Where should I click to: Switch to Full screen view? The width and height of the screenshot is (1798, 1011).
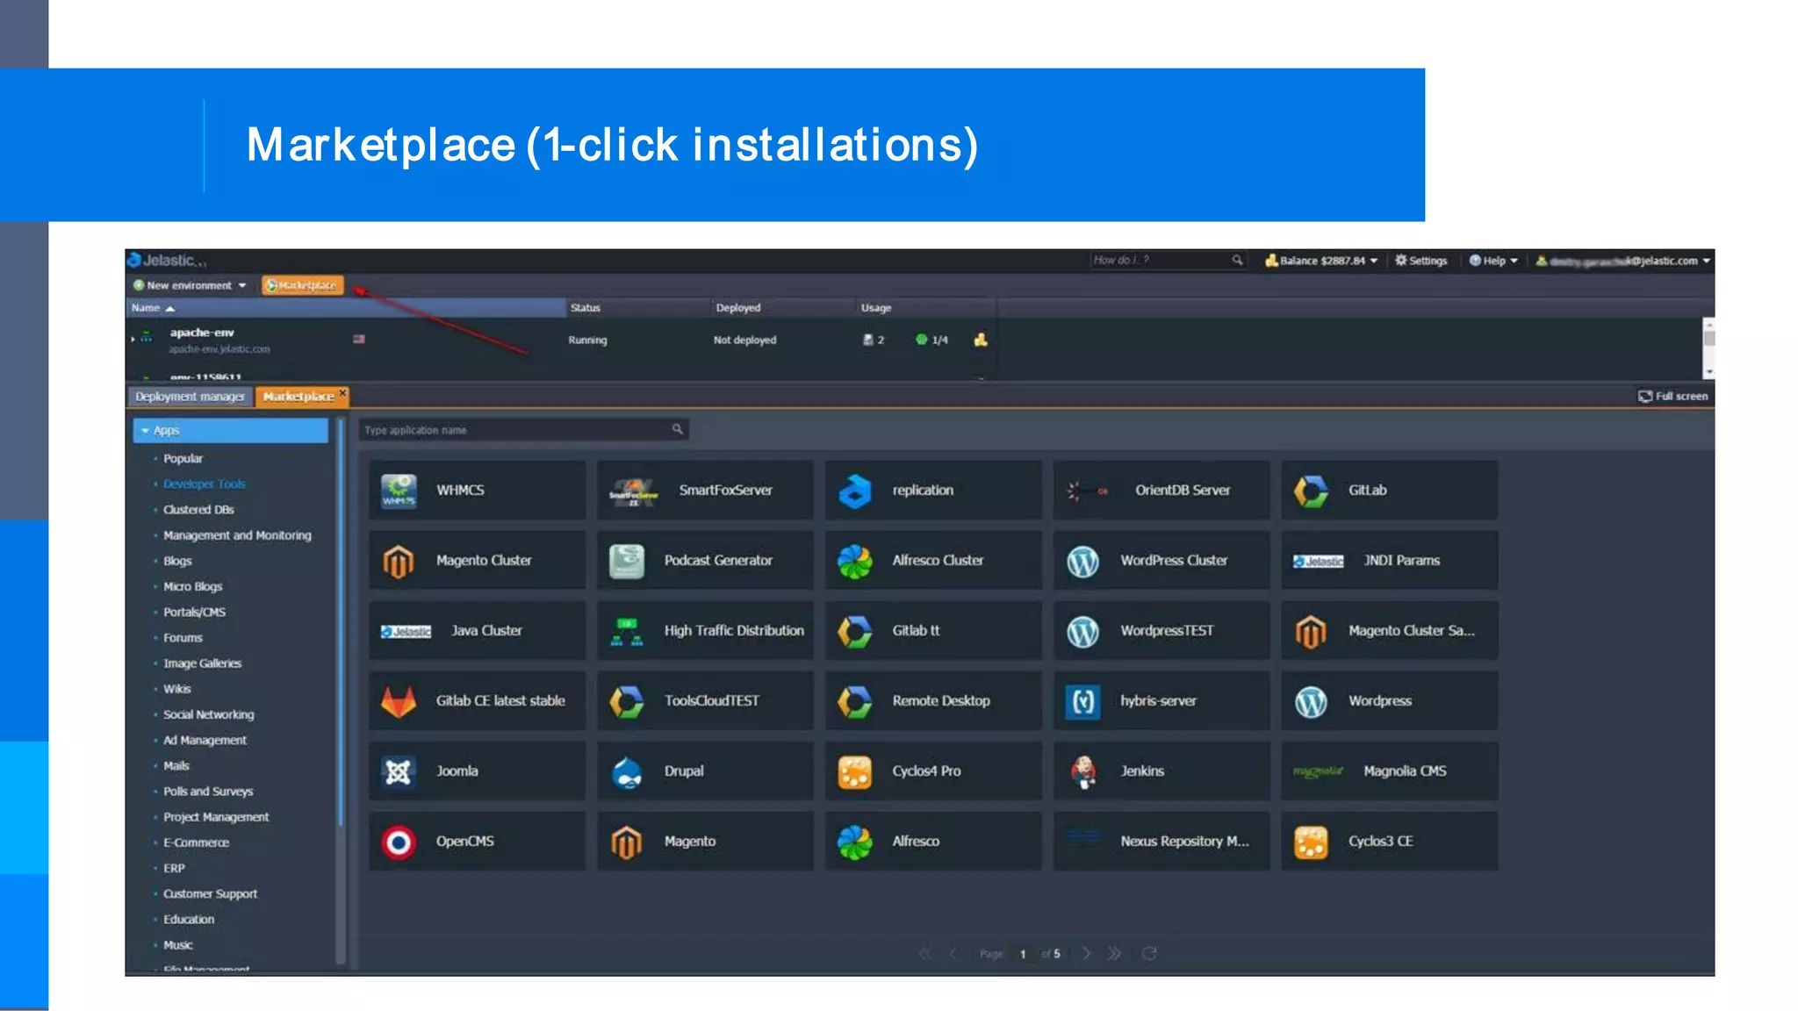coord(1672,396)
